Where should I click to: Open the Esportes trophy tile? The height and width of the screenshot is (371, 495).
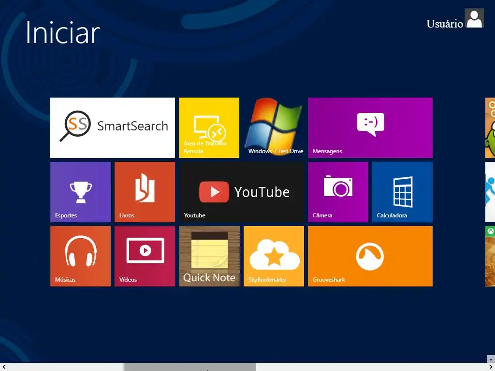pyautogui.click(x=80, y=192)
